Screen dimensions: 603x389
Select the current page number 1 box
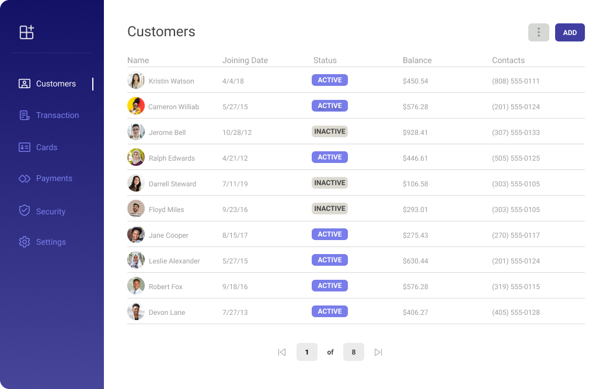(x=307, y=352)
